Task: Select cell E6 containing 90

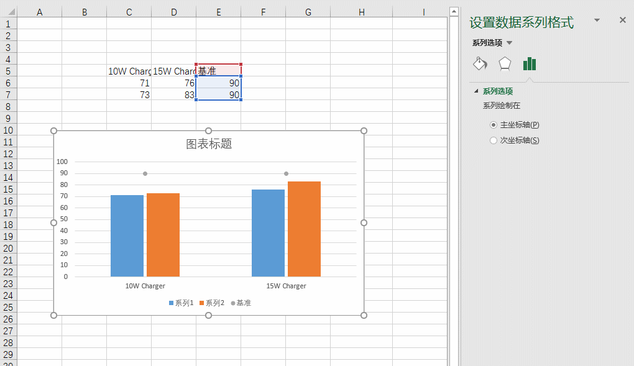Action: pos(218,83)
